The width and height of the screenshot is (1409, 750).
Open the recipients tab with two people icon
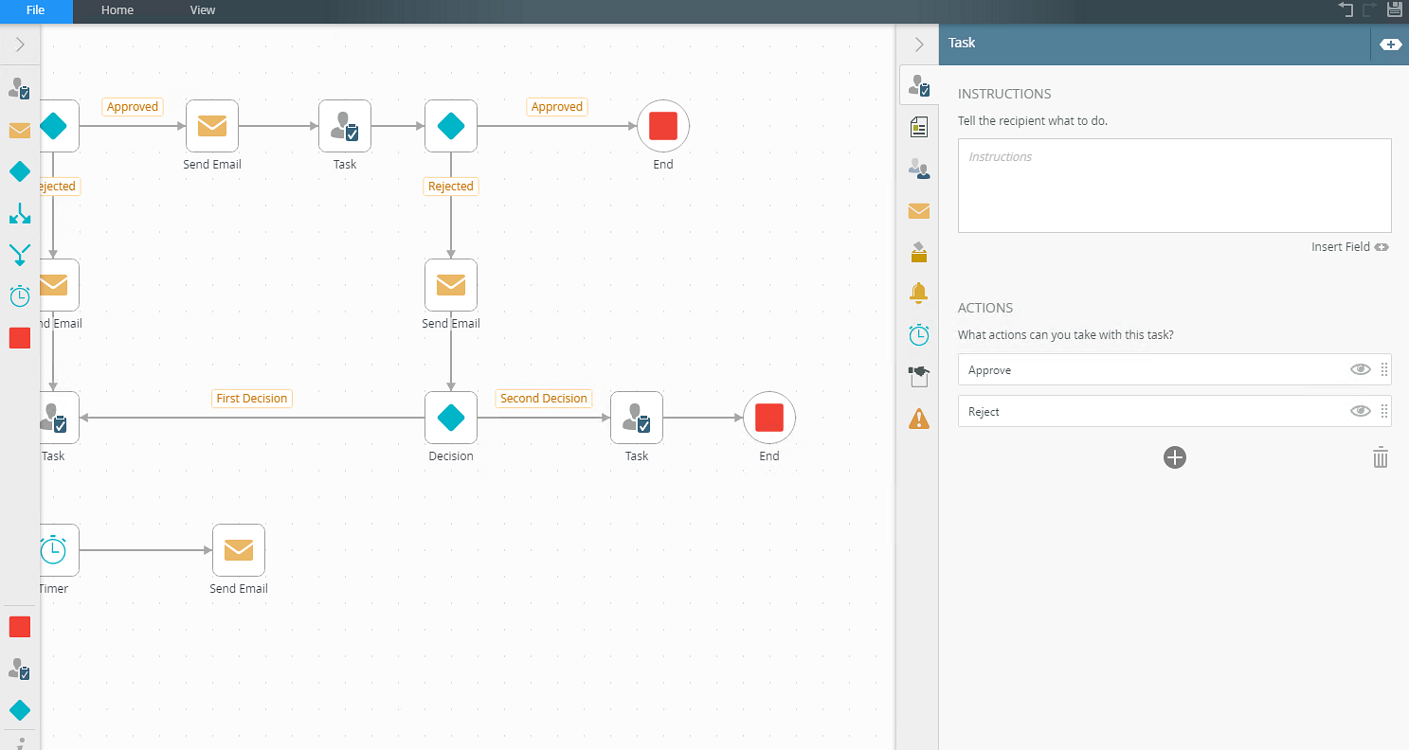(917, 169)
